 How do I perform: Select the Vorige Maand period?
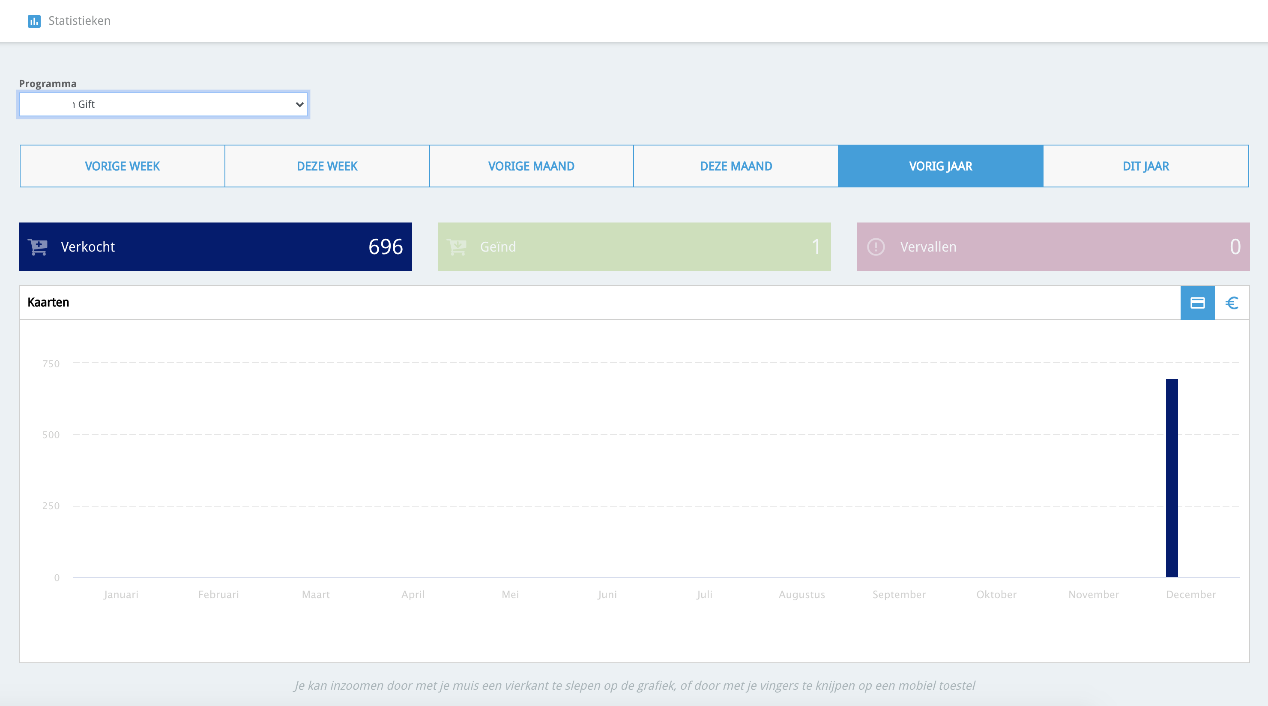[x=531, y=166]
